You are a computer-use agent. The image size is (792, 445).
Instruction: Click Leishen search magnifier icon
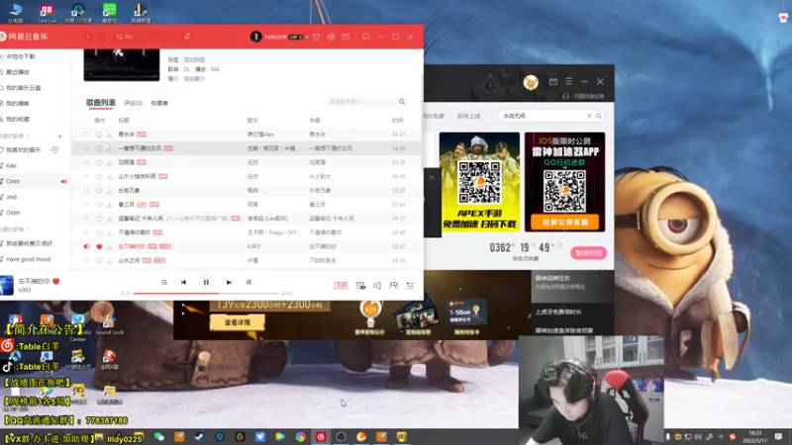[599, 116]
